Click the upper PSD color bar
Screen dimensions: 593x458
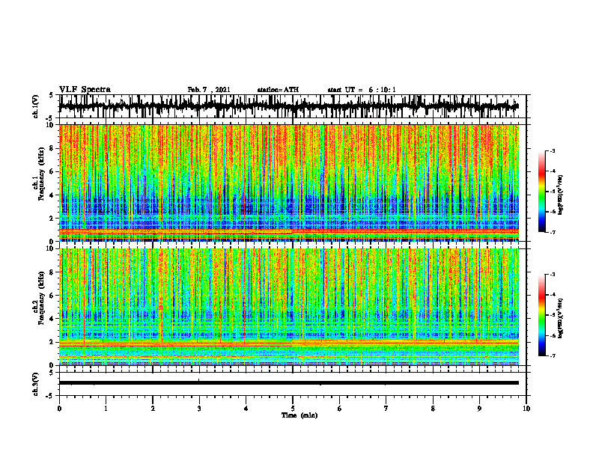[542, 192]
